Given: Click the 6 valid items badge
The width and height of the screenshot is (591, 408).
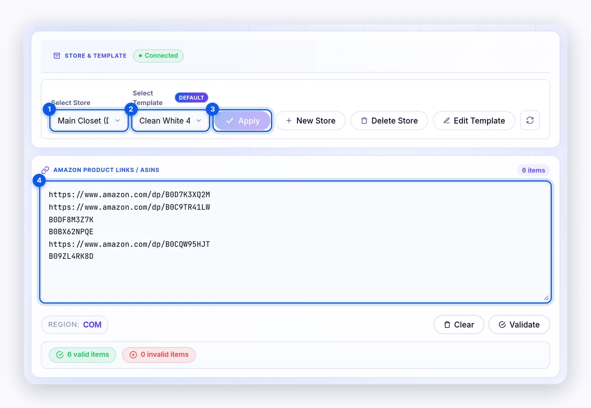Looking at the screenshot, I should coord(82,355).
